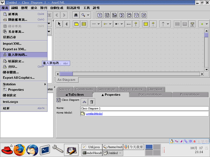The width and height of the screenshot is (210, 157).
Task: Select the arrow pointer tool
Action: pyautogui.click(x=59, y=24)
